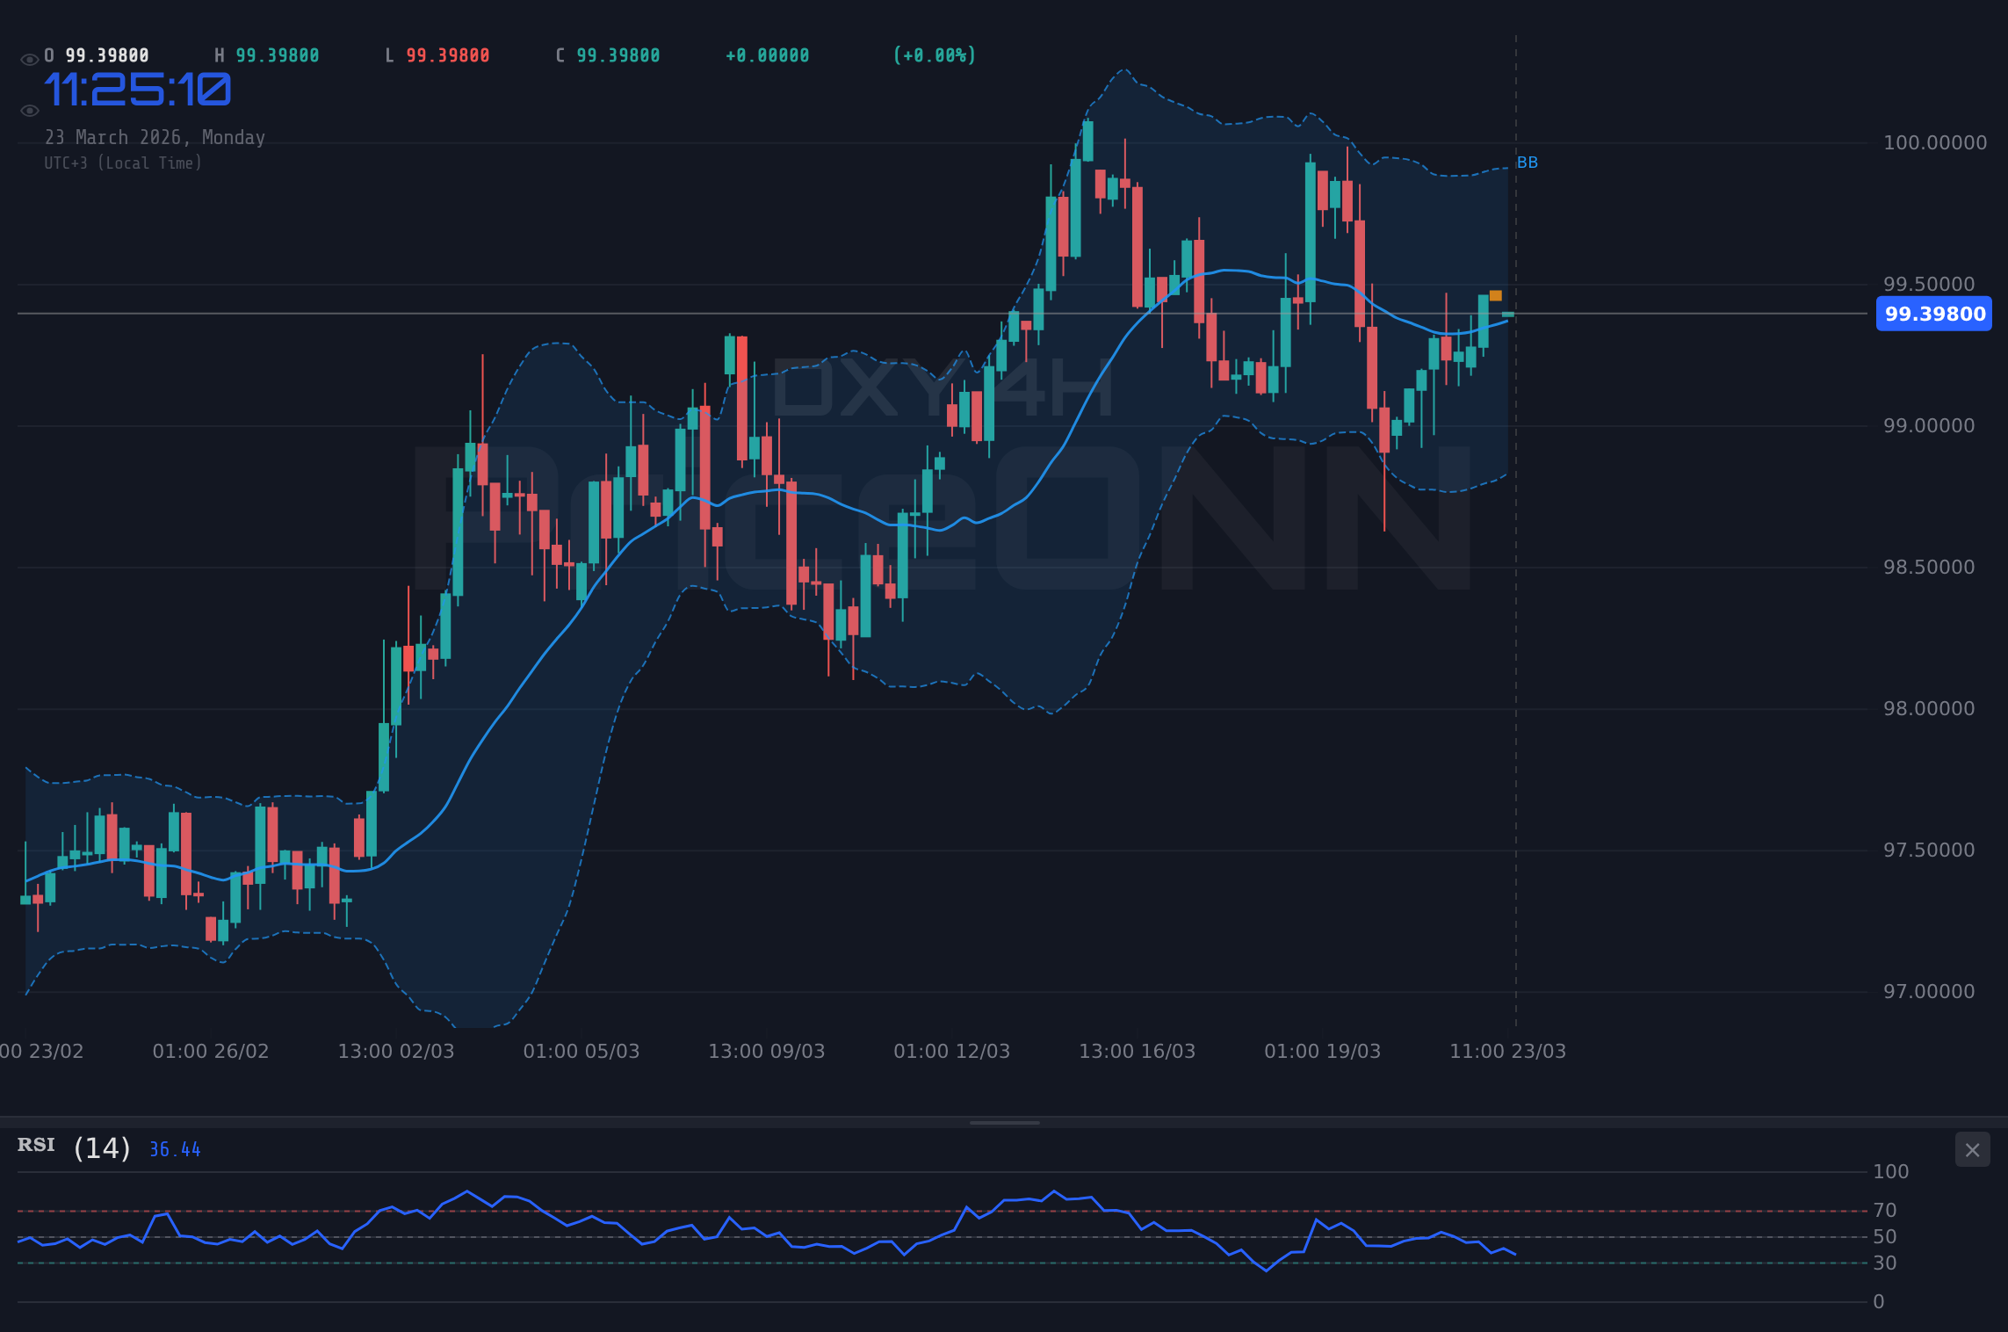Click the O 99.39800 open price value
This screenshot has width=2008, height=1332.
point(97,54)
